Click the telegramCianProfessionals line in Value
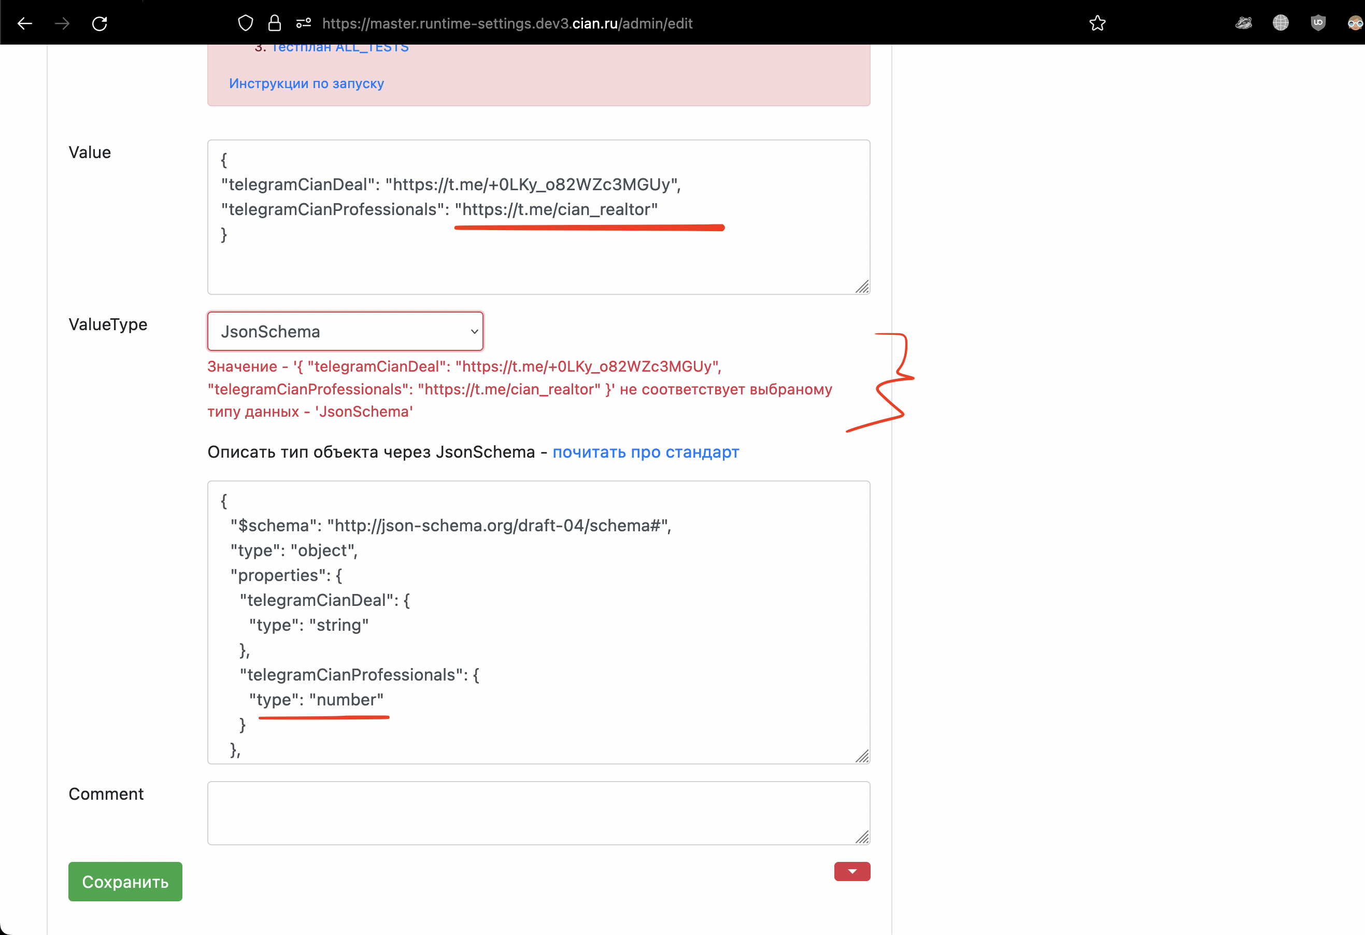The width and height of the screenshot is (1365, 935). point(439,210)
